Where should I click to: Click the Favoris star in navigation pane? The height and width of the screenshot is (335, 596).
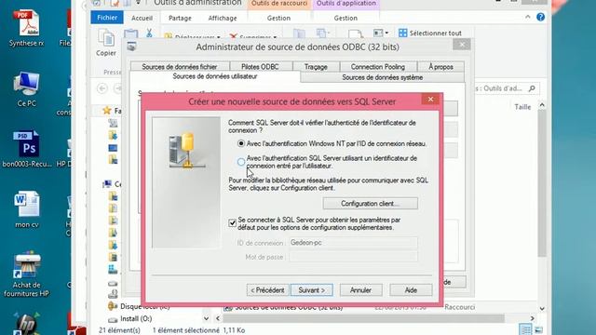(107, 111)
